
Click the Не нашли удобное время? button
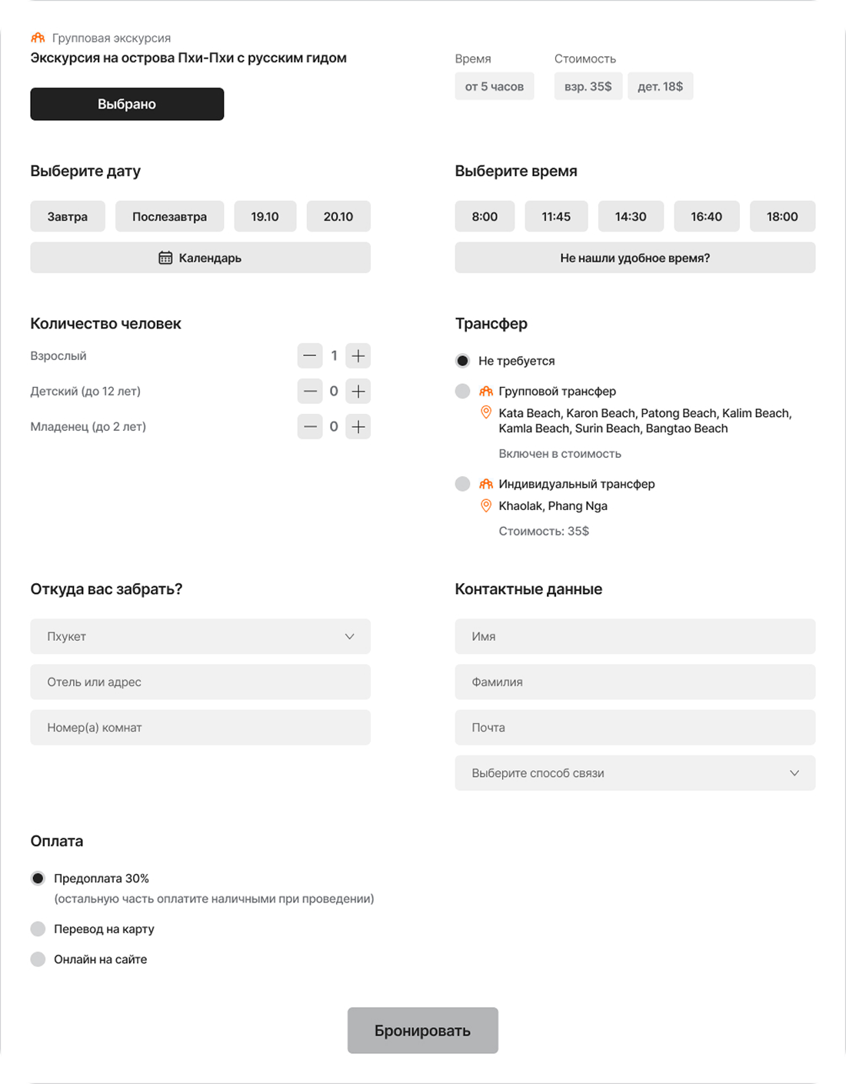click(634, 258)
